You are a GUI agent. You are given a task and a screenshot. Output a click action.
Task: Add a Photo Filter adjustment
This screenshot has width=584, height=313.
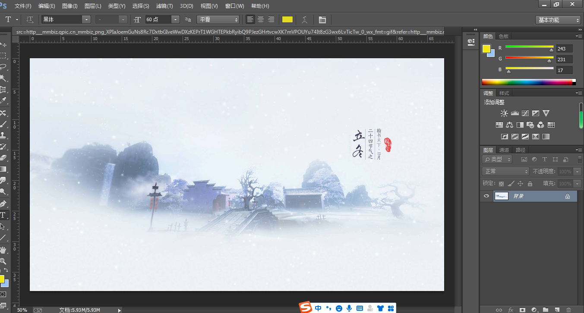pos(530,125)
